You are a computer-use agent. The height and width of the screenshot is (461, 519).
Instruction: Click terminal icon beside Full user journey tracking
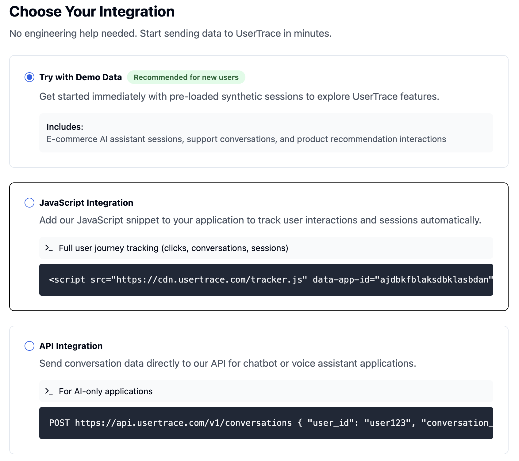pos(49,248)
